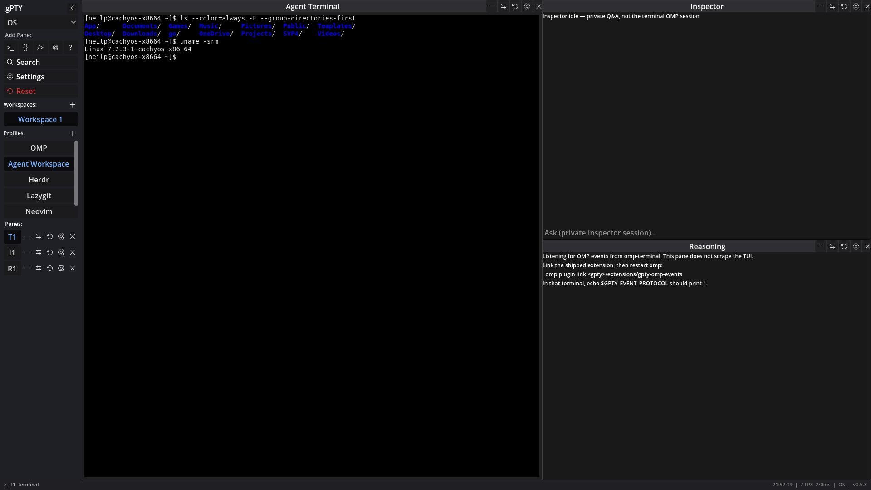Image resolution: width=871 pixels, height=490 pixels.
Task: Add a terminal pane using the prompt icon
Action: pyautogui.click(x=10, y=48)
